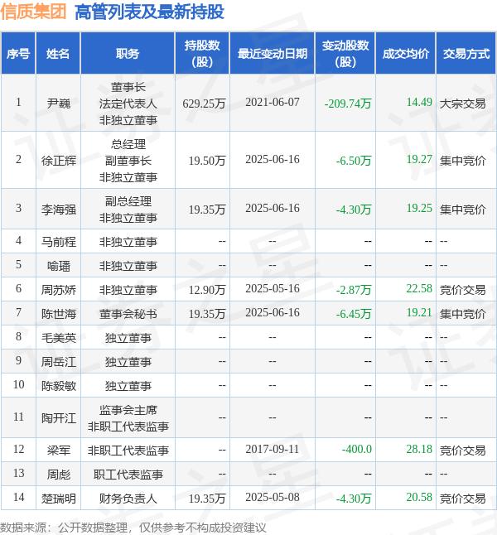Screen dimensions: 497x535
Task: Select the name 陈世海
Action: 59,314
